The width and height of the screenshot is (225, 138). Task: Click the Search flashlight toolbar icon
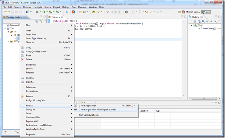pyautogui.click(x=98, y=12)
